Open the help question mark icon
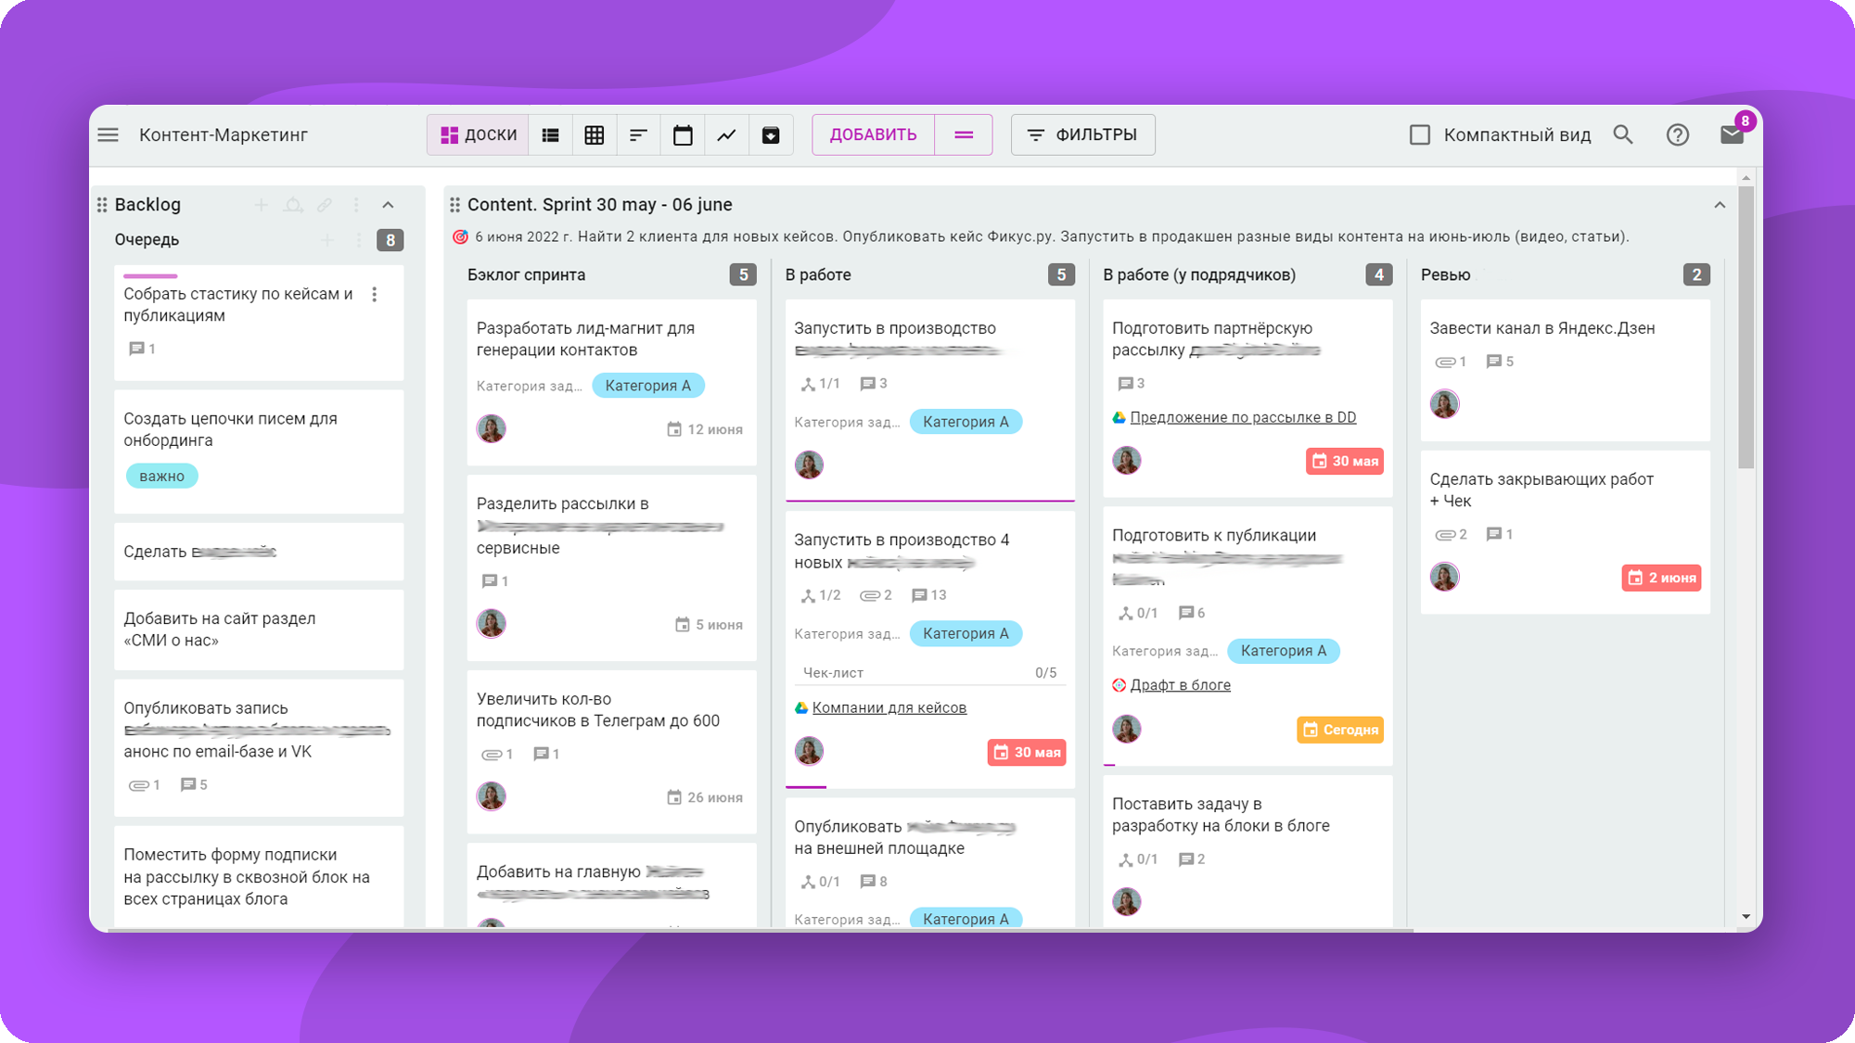Screen dimensions: 1855x1043 tap(1677, 135)
